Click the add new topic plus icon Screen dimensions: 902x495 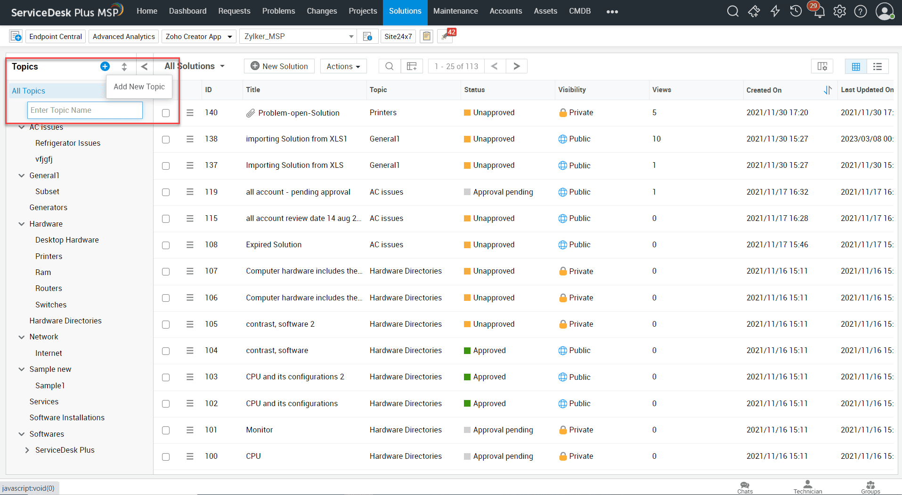pyautogui.click(x=105, y=66)
